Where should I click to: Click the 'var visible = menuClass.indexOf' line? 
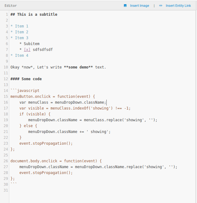pos(75,108)
